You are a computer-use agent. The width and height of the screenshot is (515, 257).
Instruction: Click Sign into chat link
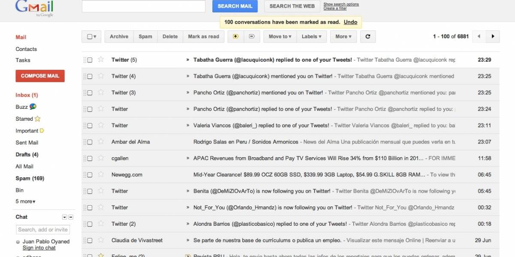(x=39, y=248)
